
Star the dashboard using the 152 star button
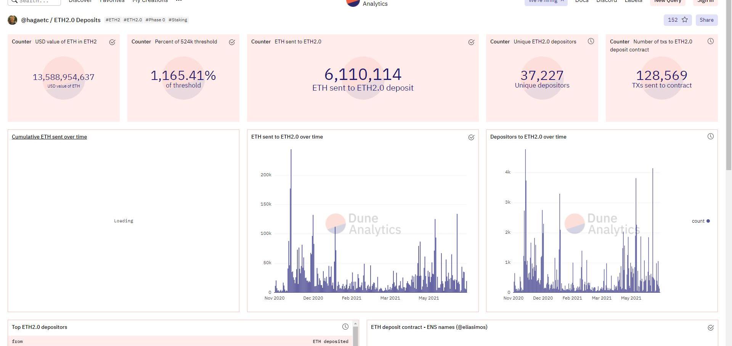[x=677, y=20]
